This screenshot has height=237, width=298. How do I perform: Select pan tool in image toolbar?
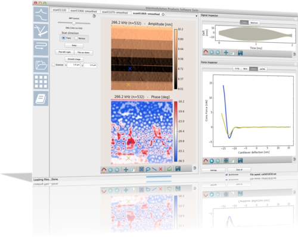click(126, 169)
